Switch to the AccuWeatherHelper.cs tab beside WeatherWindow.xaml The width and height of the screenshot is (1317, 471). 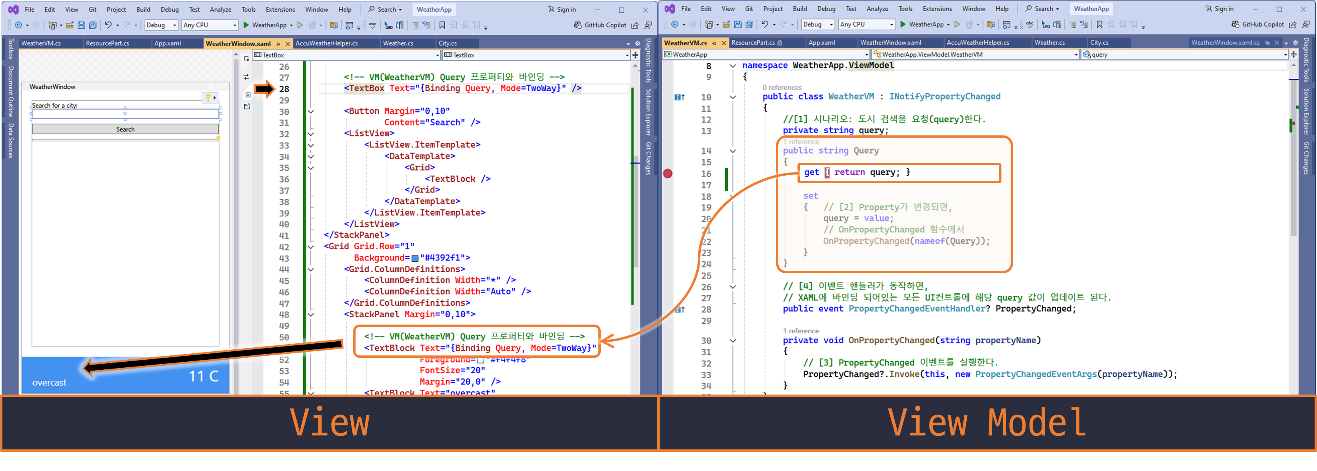point(326,44)
